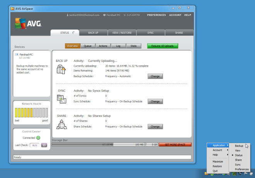
Task: Switch to the BACK UP tab
Action: coord(93,33)
